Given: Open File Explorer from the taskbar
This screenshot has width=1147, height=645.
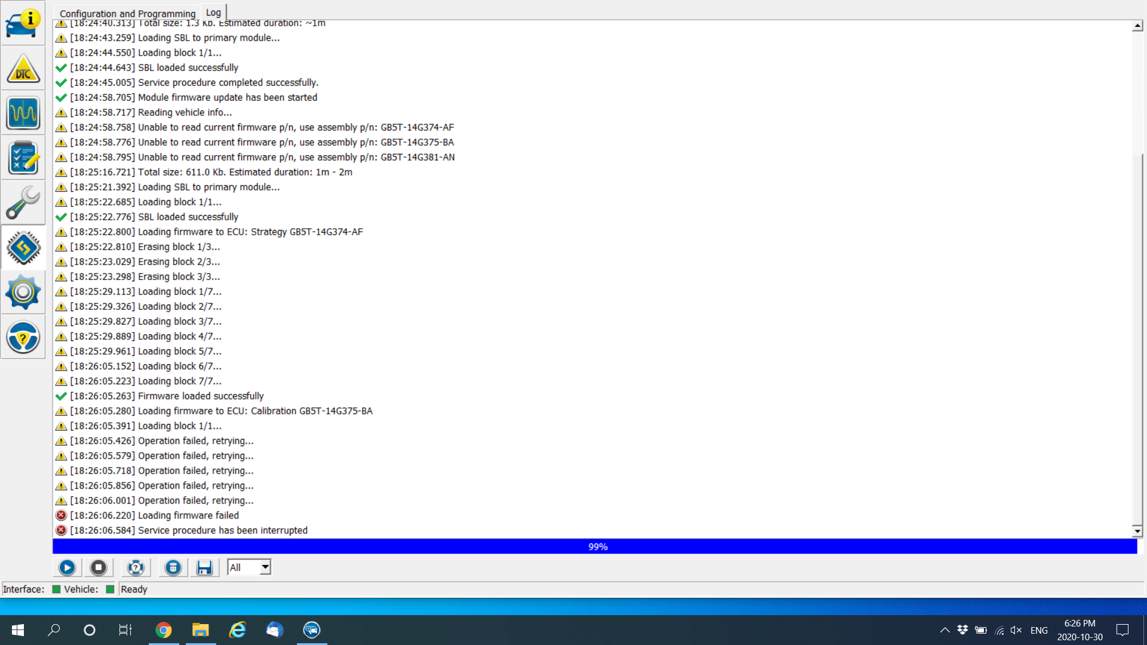Looking at the screenshot, I should coord(200,630).
